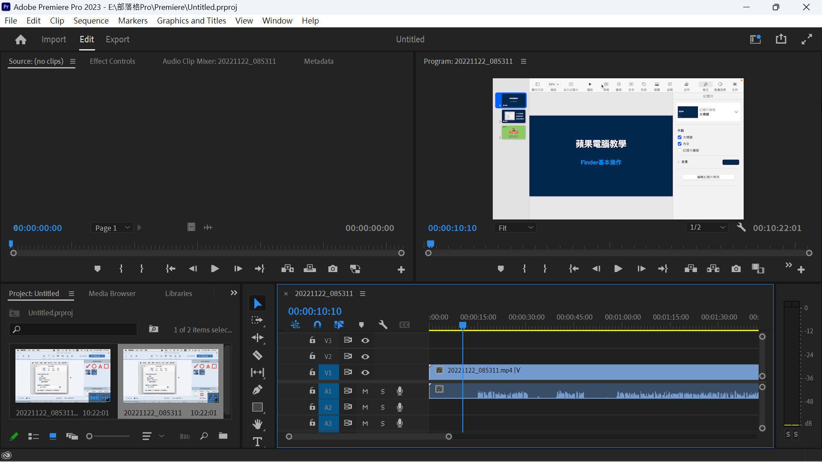This screenshot has height=462, width=822.
Task: Select the Pen tool
Action: (x=257, y=390)
